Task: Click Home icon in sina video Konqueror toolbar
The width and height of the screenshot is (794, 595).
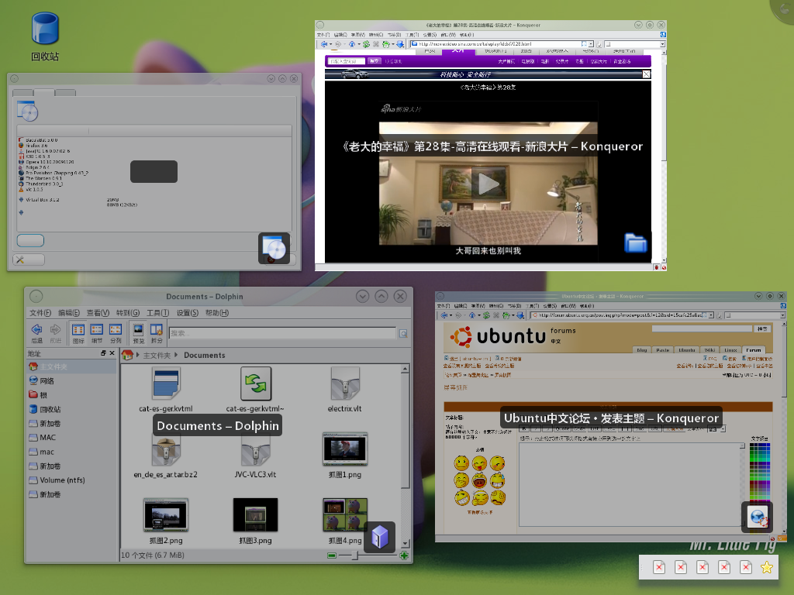Action: [x=386, y=44]
